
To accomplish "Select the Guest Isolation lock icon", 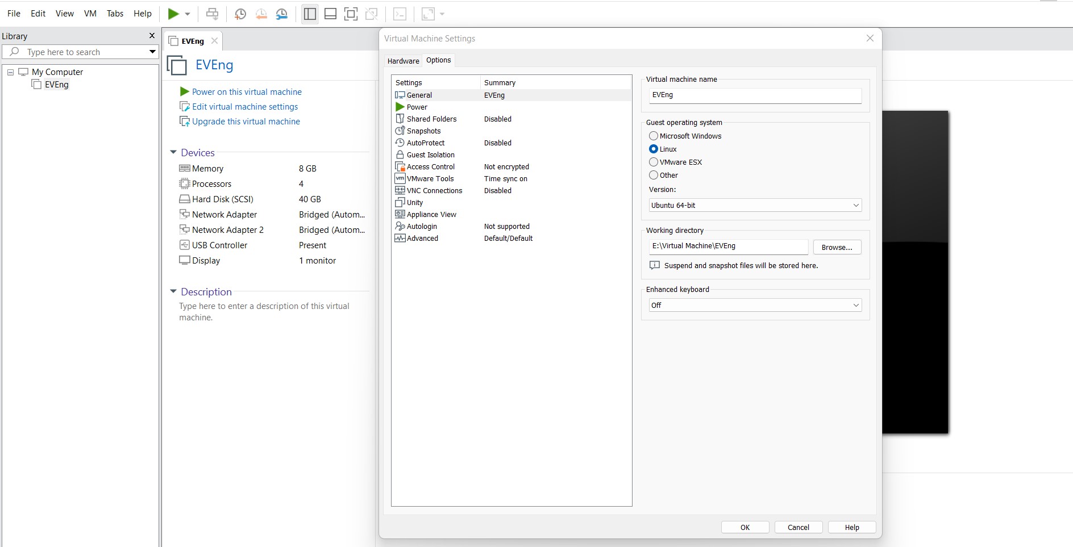I will (x=400, y=155).
